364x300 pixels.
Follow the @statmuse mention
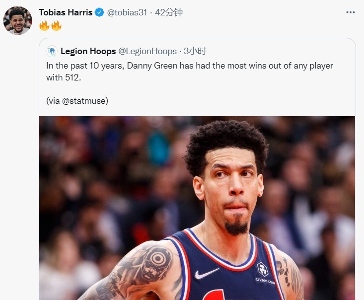coord(85,101)
